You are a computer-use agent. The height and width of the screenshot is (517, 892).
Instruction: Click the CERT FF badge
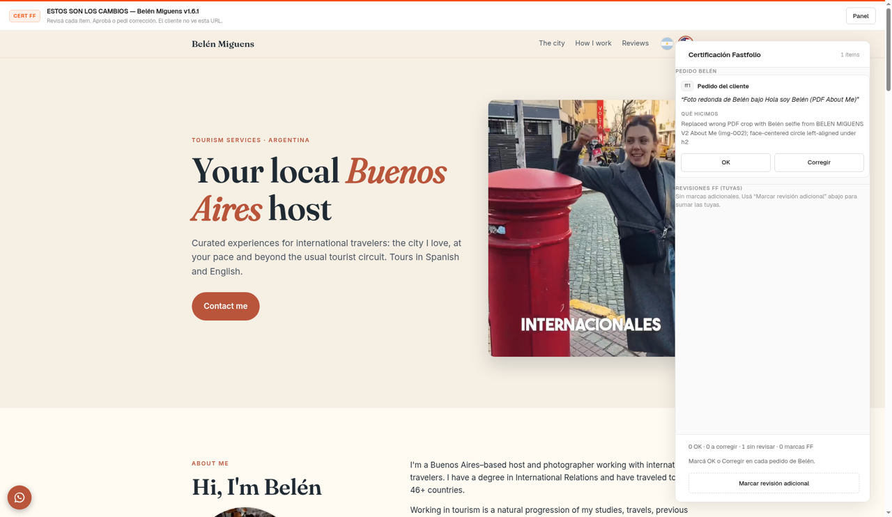pyautogui.click(x=24, y=15)
